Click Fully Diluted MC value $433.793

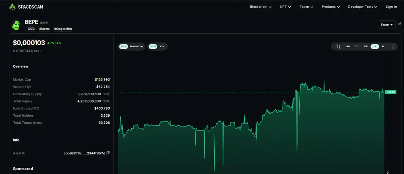[x=102, y=108]
